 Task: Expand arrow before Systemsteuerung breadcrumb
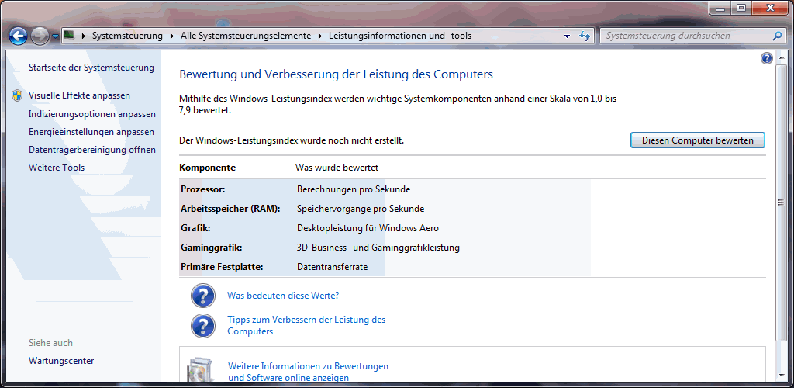point(83,36)
